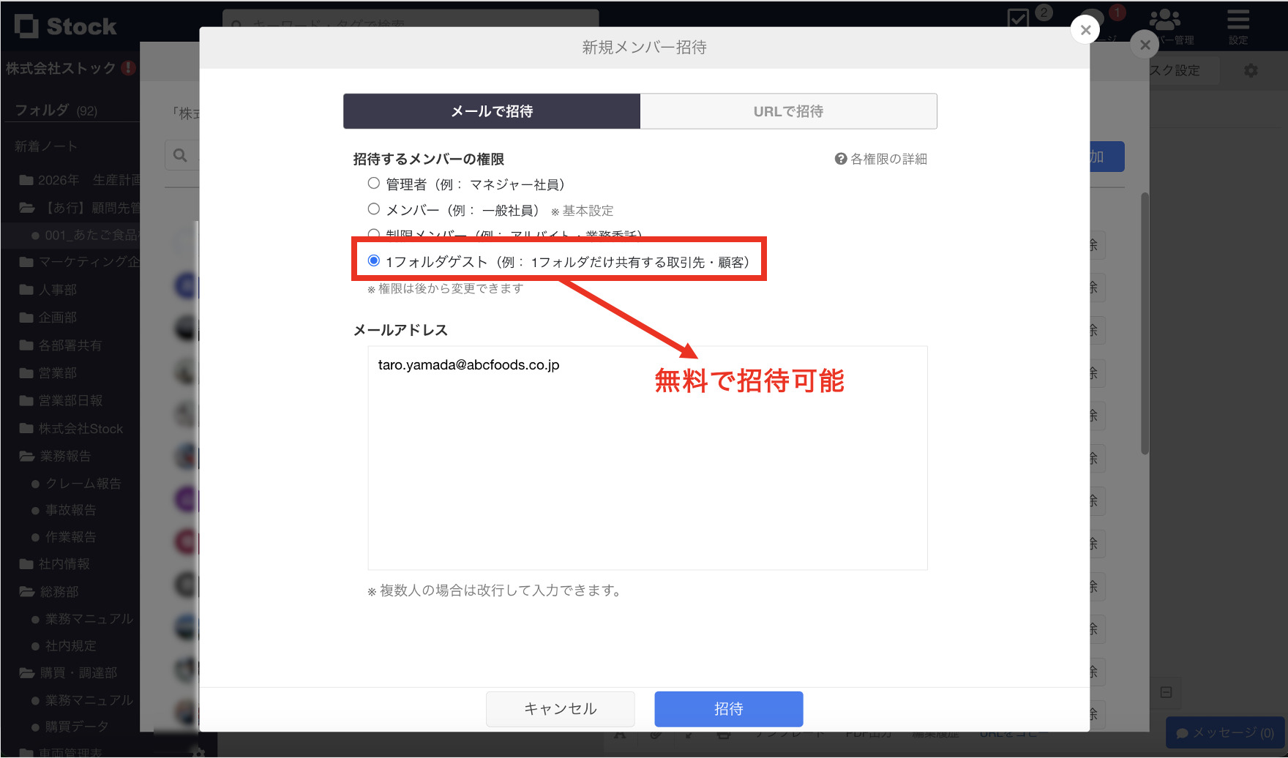Image resolution: width=1288 pixels, height=758 pixels.
Task: Select the メンバー permission radio button
Action: pos(374,209)
